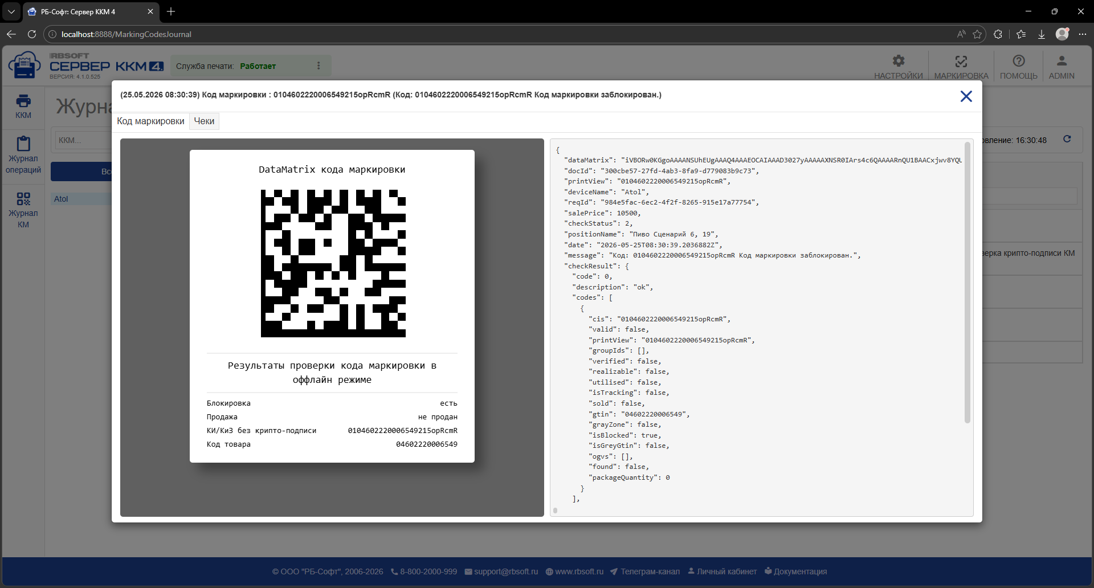Open the Документация footer link

(x=795, y=571)
